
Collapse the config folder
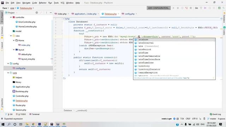(x=8, y=64)
